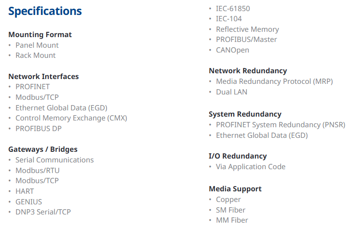Click the Rack Mount entry

pos(35,55)
